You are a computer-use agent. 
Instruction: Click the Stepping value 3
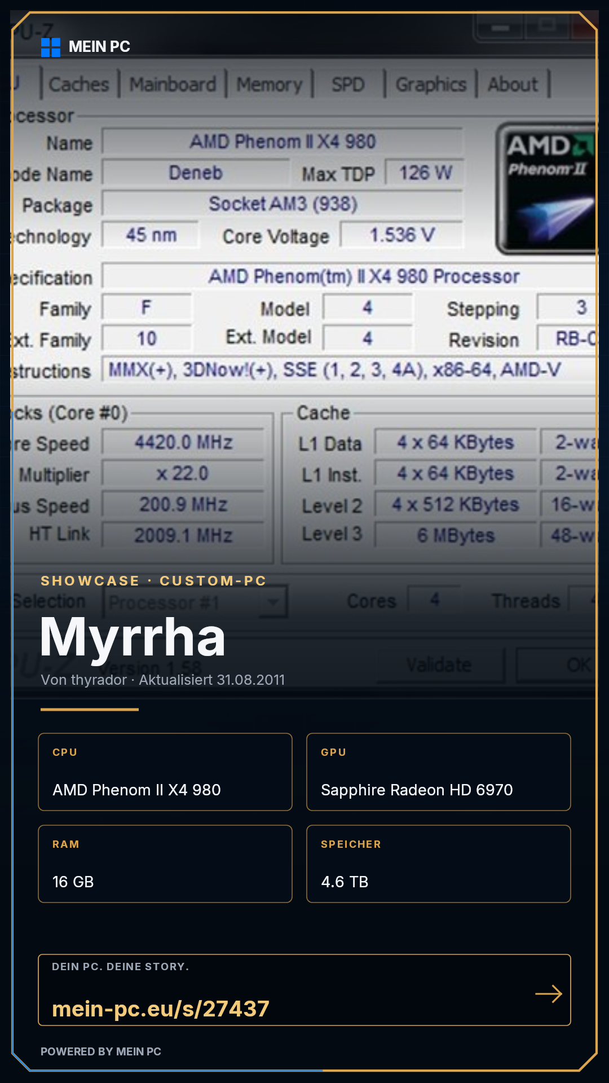(x=567, y=307)
